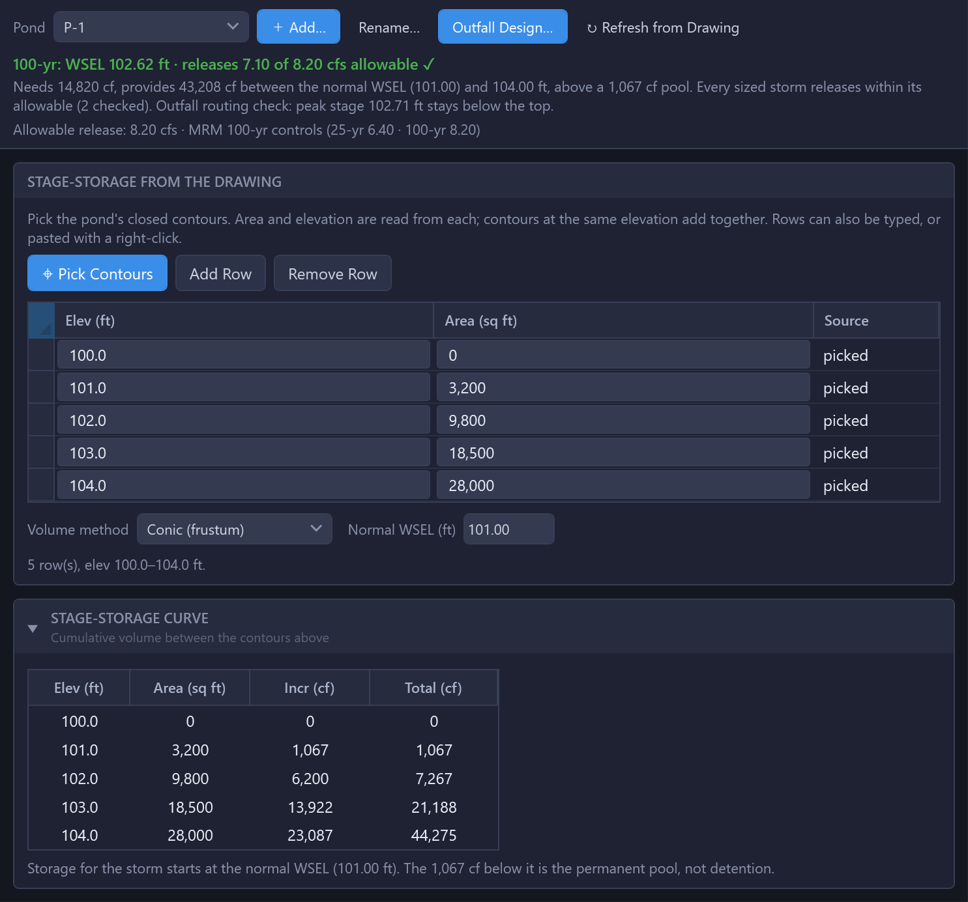This screenshot has height=902, width=968.
Task: Select elevation cell 103.0
Action: click(x=244, y=453)
